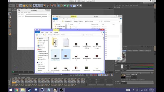Toggle the X axis lock icon
164x92 pixels.
click(x=35, y=6)
